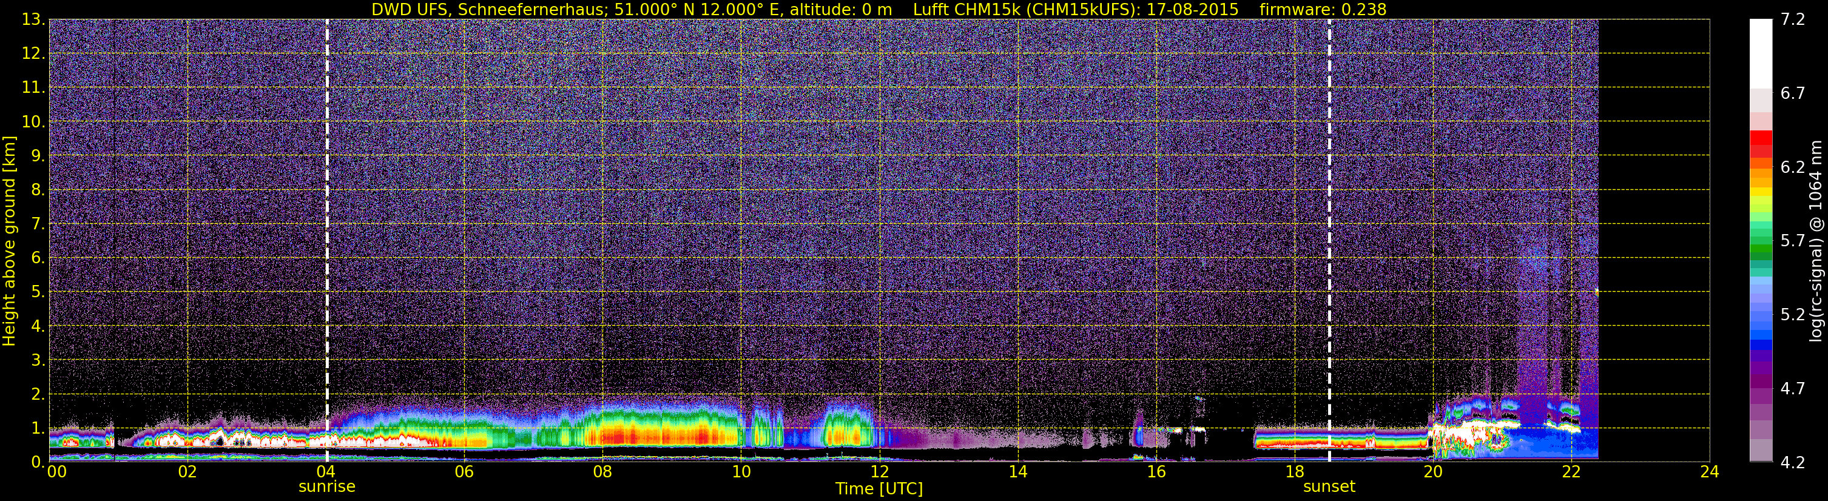Click the time axis tick label 00
The width and height of the screenshot is (1828, 501).
click(57, 472)
